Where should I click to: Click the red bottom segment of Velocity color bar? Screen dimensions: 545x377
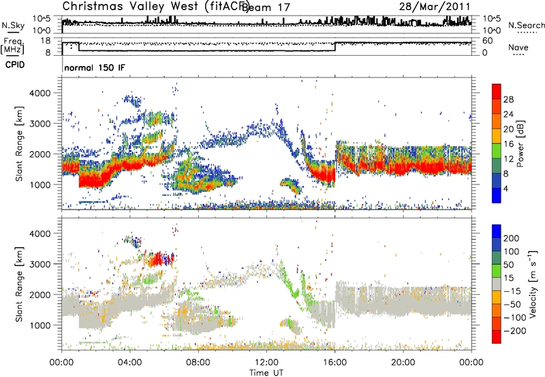(497, 337)
